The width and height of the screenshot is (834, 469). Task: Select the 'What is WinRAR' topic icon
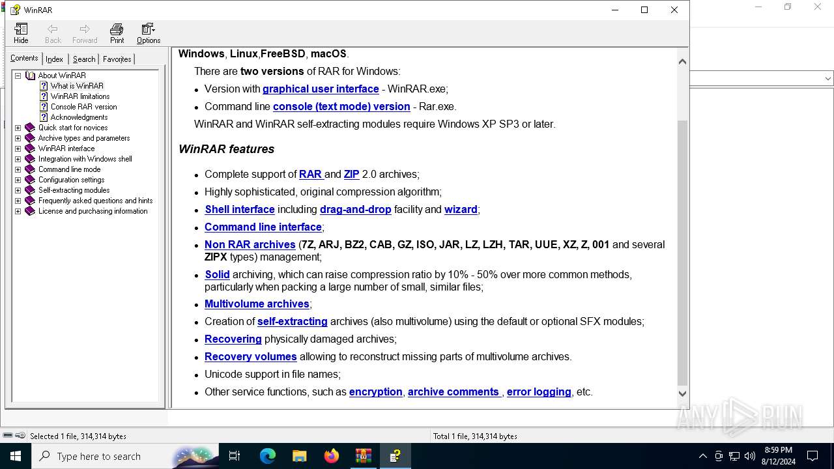[44, 86]
